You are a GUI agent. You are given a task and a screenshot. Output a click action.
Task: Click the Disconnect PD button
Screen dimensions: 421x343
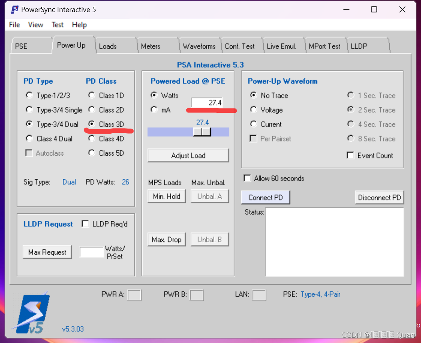click(379, 197)
